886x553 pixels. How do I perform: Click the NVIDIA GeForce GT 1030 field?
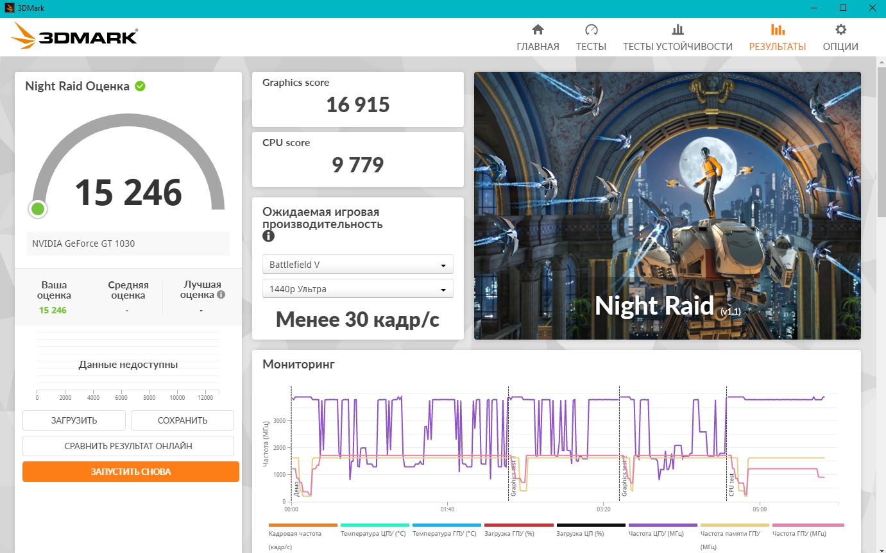(128, 243)
